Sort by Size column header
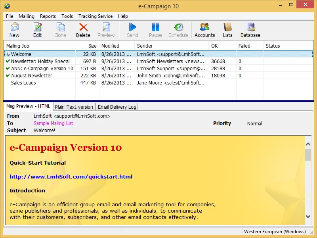 [x=87, y=46]
